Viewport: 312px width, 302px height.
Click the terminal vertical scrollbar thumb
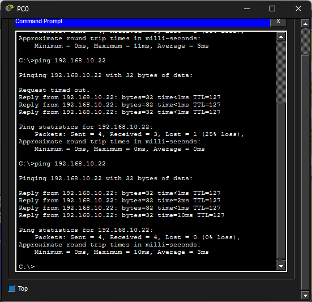(x=281, y=181)
